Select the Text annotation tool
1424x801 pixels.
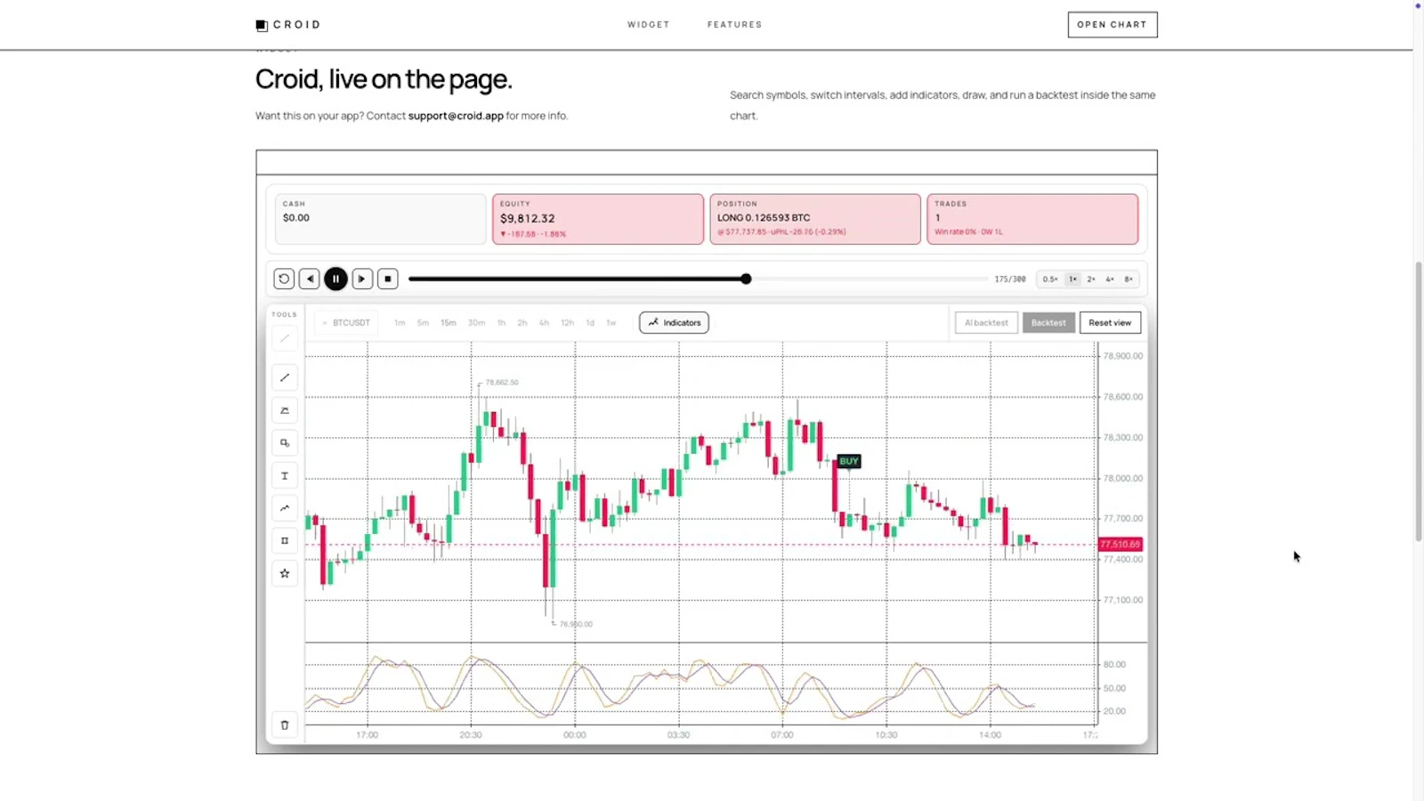click(x=285, y=475)
